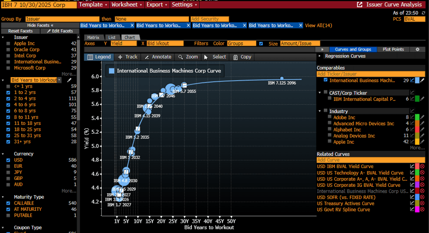This screenshot has height=233, width=429.
Task: Open the Export dropdown menu
Action: (x=157, y=4)
